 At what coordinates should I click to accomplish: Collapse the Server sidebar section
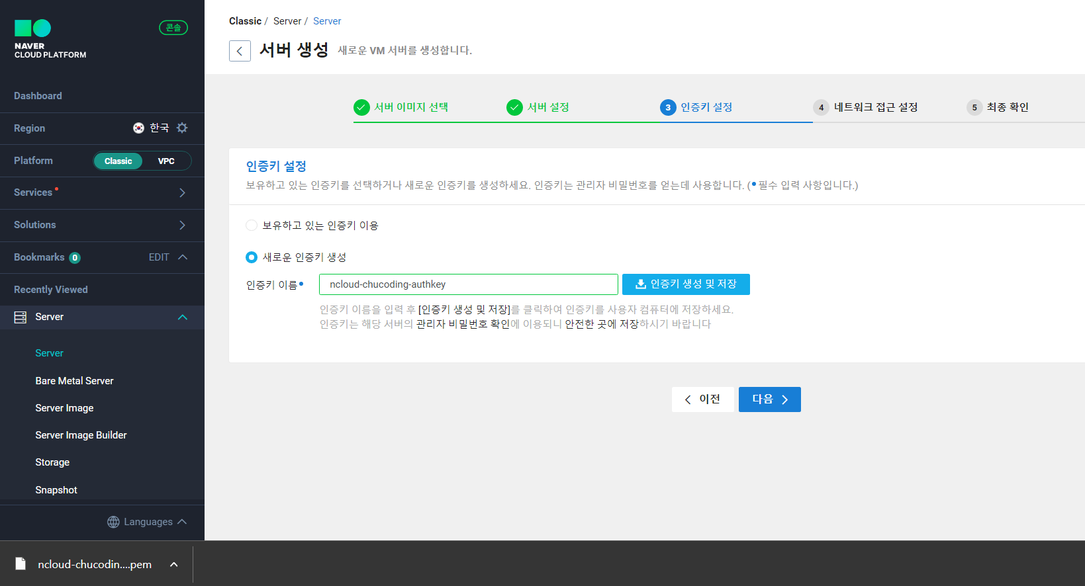point(183,317)
